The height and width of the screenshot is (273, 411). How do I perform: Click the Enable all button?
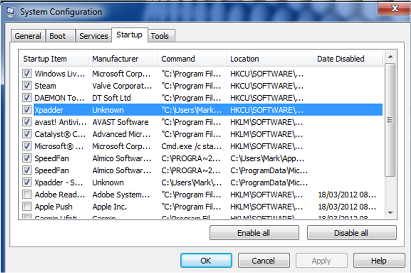(254, 233)
